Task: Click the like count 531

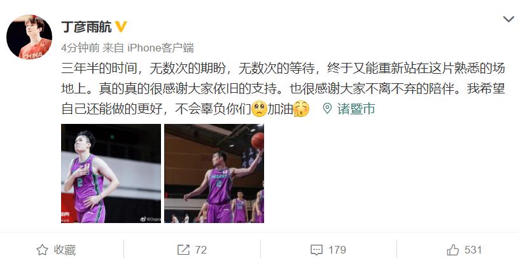Action: coord(473,250)
